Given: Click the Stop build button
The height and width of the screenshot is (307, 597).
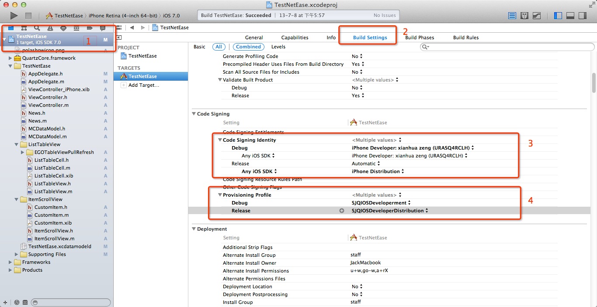Looking at the screenshot, I should [28, 16].
